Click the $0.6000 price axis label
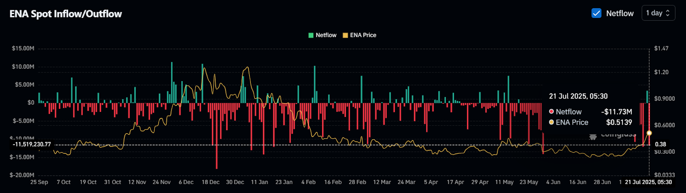Viewport: 686px width, 193px height. click(x=665, y=125)
